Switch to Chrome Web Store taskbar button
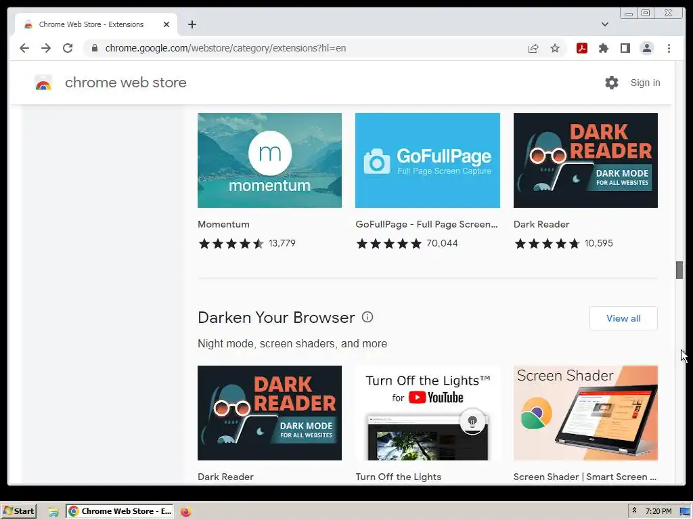 click(119, 511)
